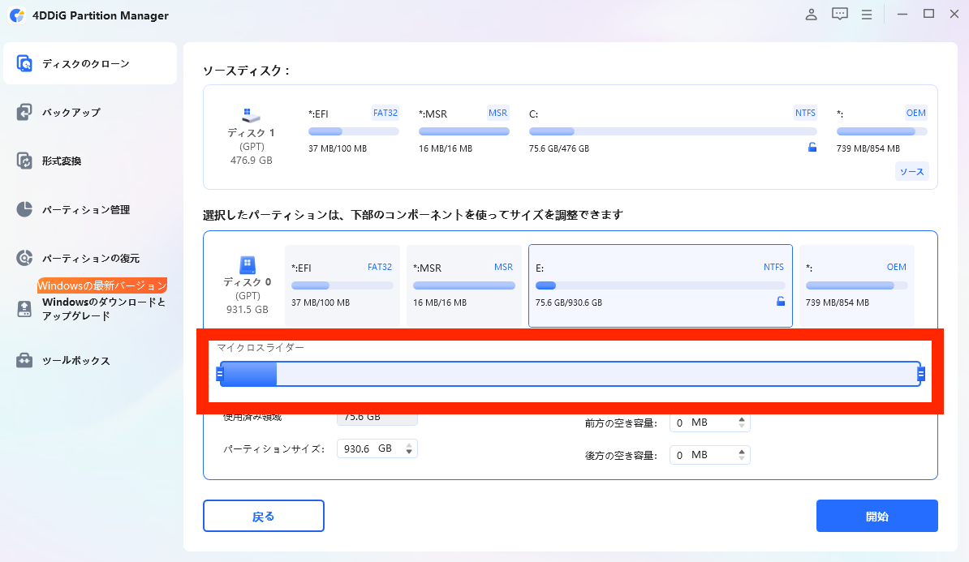Toggle the lock icon on E: partition
The height and width of the screenshot is (562, 969).
tap(781, 302)
